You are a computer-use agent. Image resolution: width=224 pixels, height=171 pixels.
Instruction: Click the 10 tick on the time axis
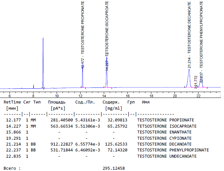(x=57, y=96)
